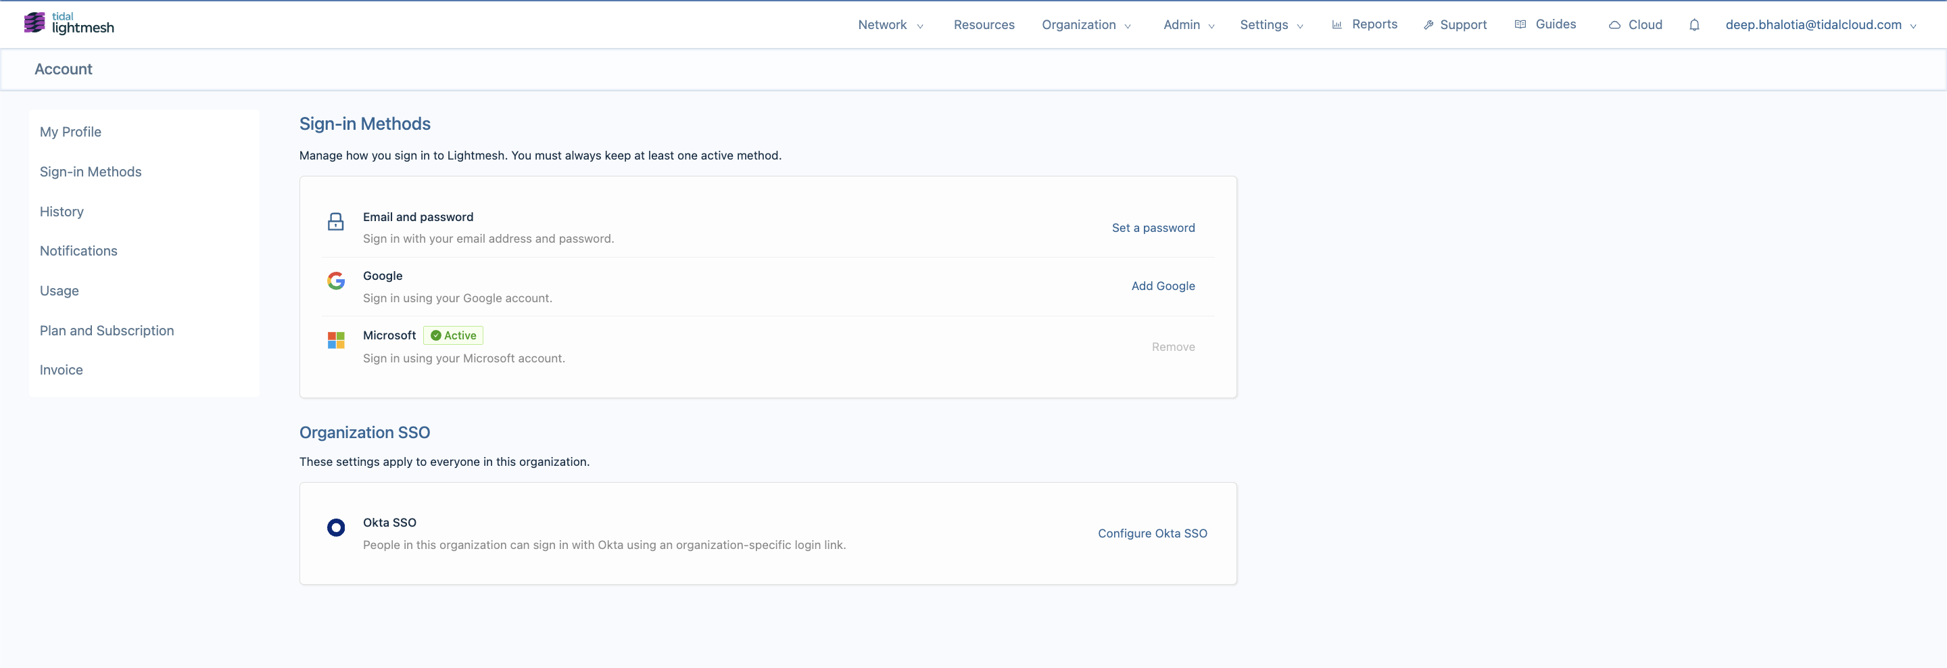Click the Organization SSO section heading
Screen dimensions: 1947x668
(x=364, y=433)
